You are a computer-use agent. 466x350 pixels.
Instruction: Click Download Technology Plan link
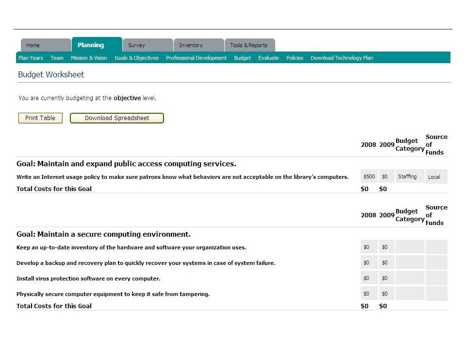[342, 58]
